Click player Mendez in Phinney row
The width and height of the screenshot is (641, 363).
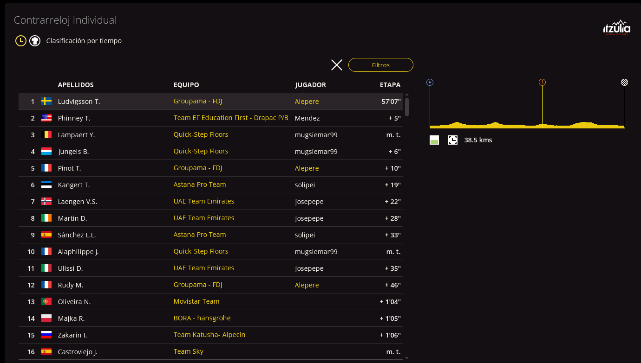tap(307, 118)
